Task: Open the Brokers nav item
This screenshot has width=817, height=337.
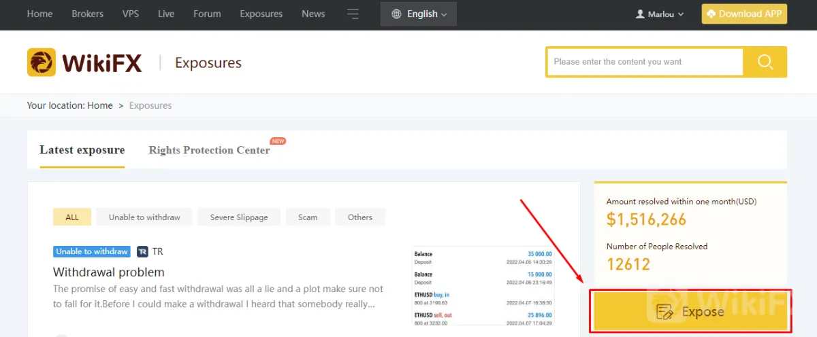Action: [87, 14]
